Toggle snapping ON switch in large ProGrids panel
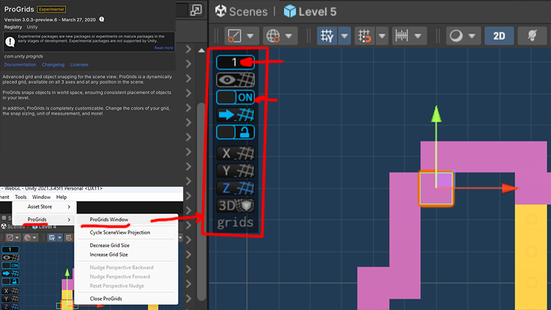Viewport: 551px width, 310px height. pyautogui.click(x=235, y=97)
